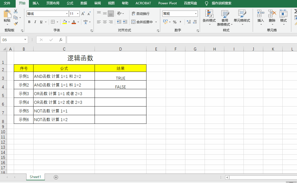This screenshot has width=297, height=183.
Task: Align text right
Action: 111,22
